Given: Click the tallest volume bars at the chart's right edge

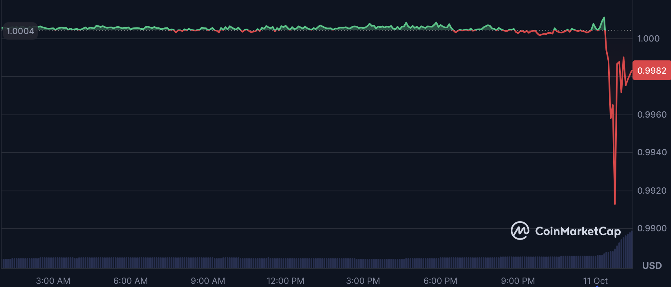Looking at the screenshot, I should coord(630,251).
